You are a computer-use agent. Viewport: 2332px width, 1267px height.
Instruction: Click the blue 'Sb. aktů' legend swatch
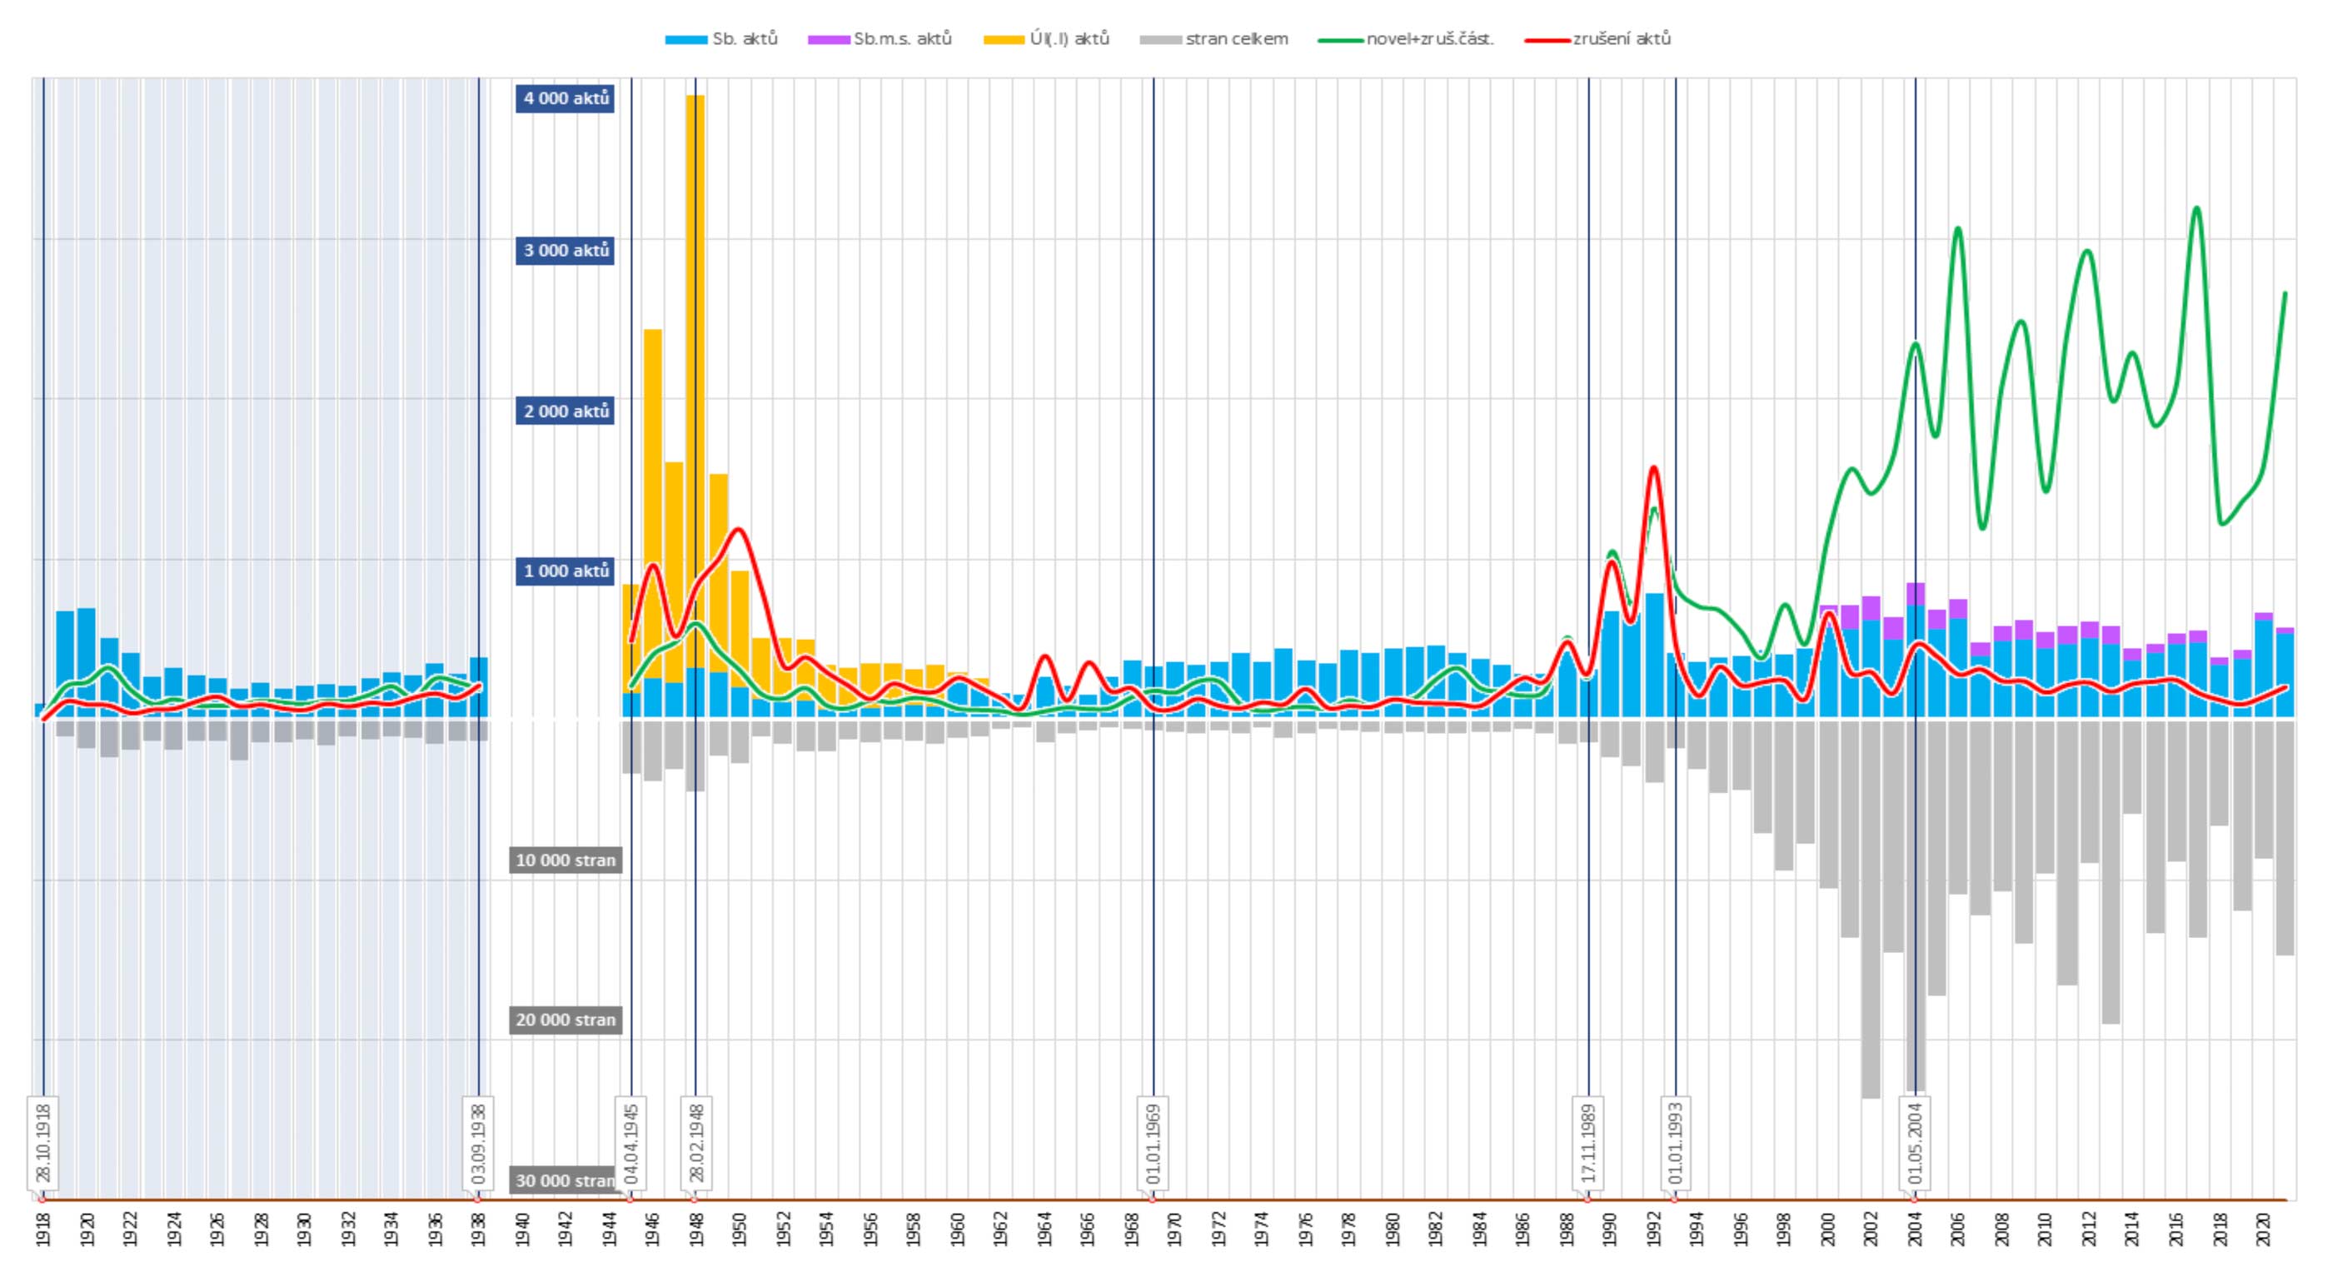pos(686,40)
